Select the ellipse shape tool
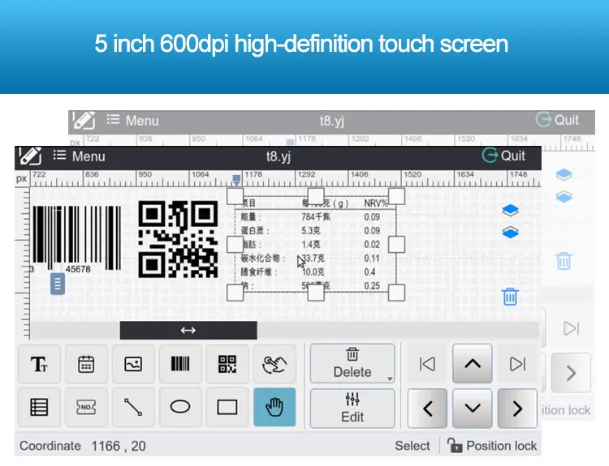609x466 pixels. click(x=180, y=408)
